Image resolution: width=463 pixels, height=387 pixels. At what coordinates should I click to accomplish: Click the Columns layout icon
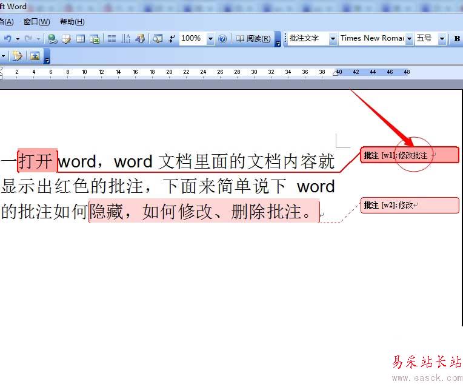112,39
